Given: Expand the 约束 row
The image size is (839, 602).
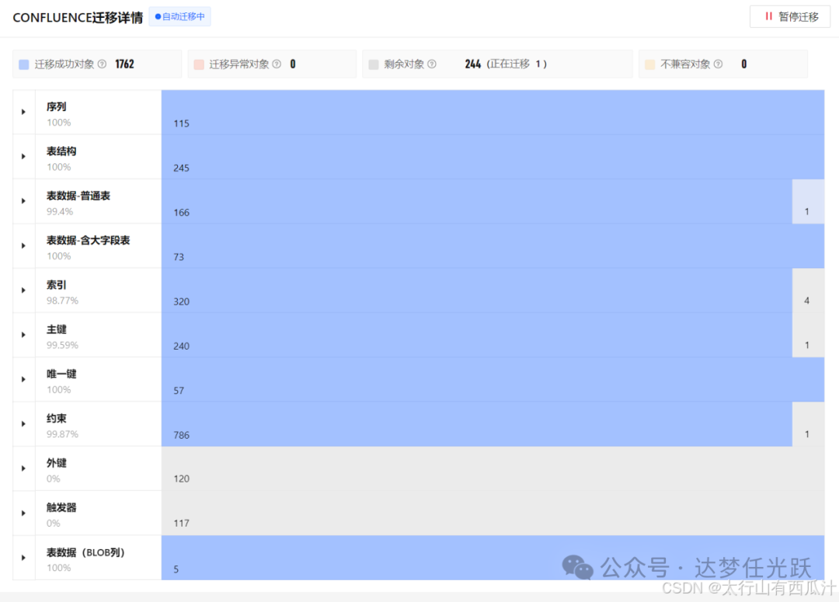Looking at the screenshot, I should (23, 424).
